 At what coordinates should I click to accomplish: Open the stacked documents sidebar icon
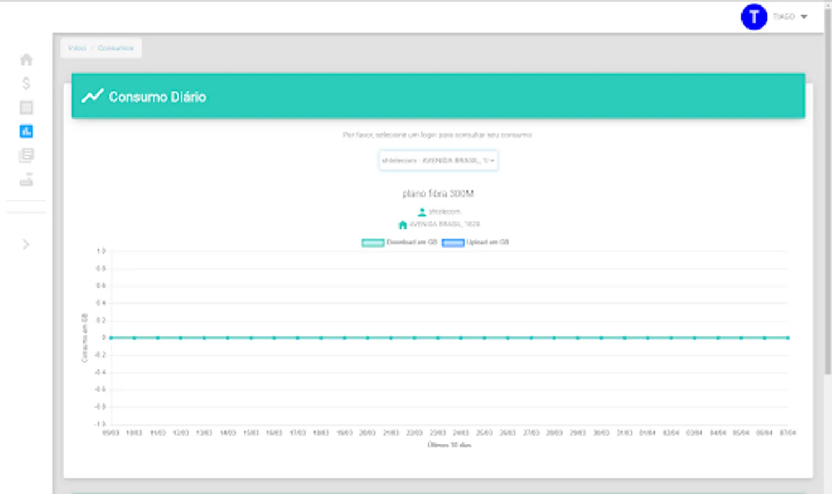26,155
